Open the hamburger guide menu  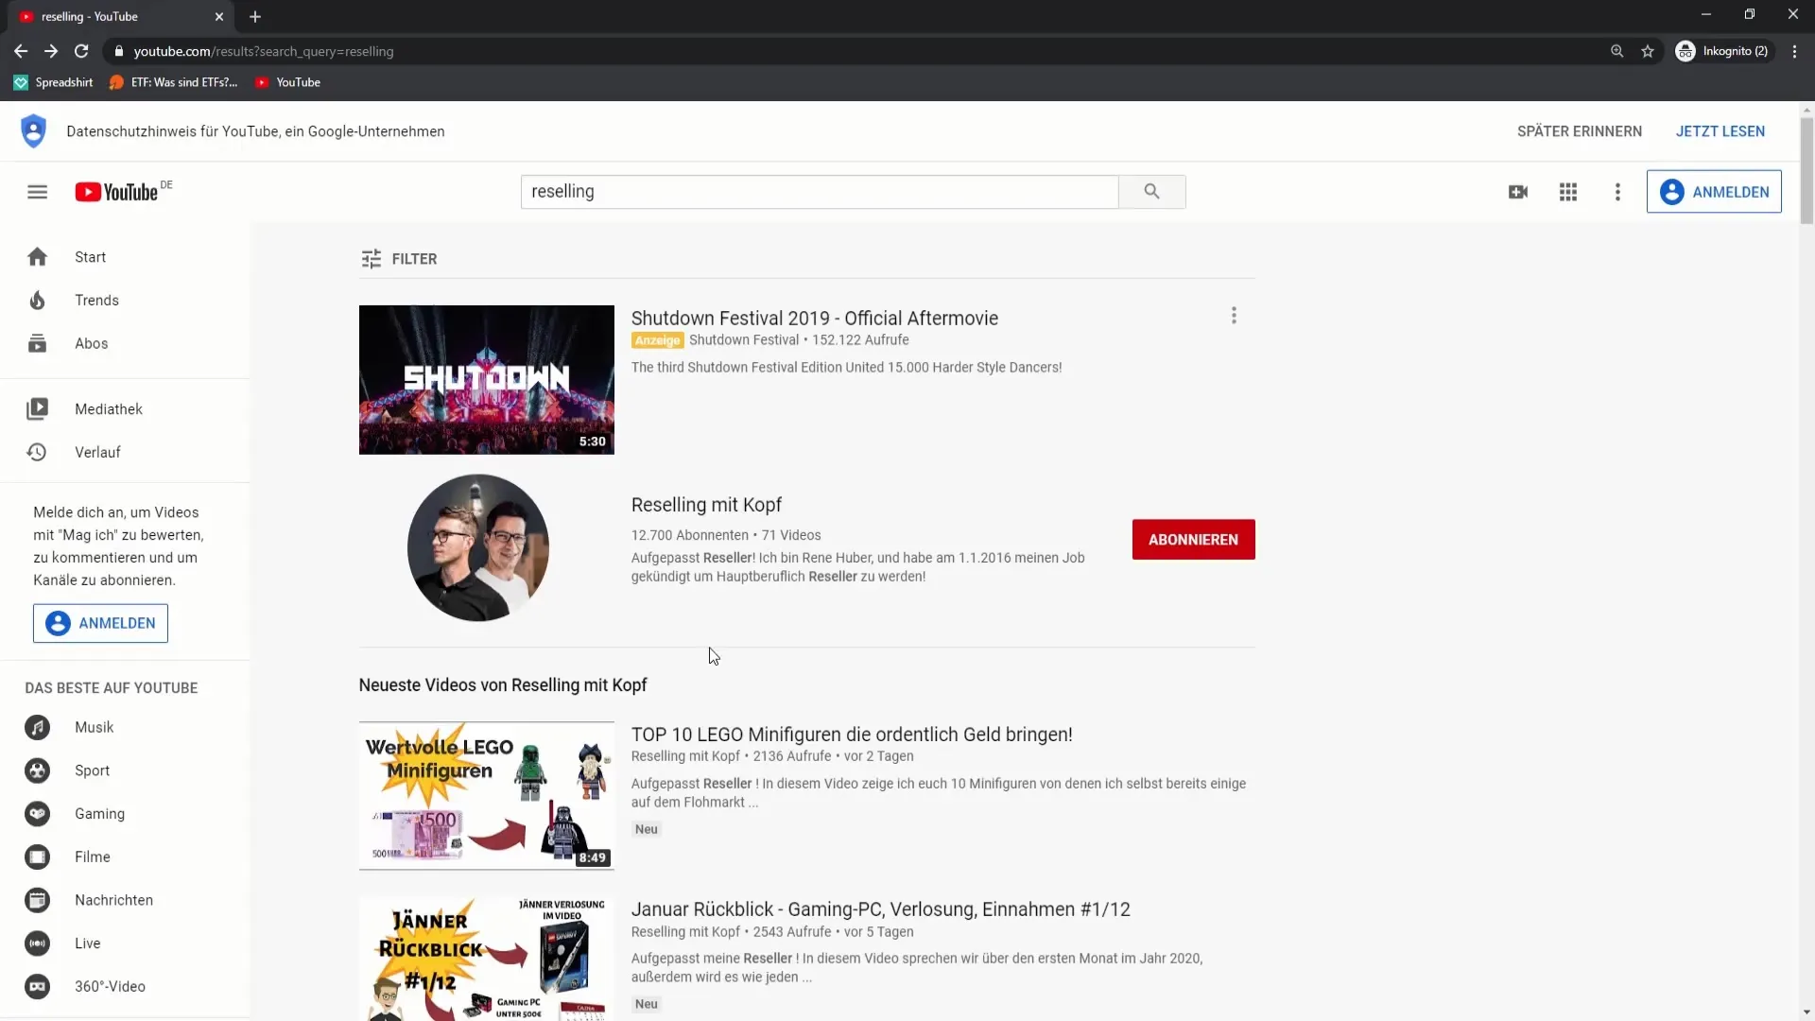click(37, 192)
